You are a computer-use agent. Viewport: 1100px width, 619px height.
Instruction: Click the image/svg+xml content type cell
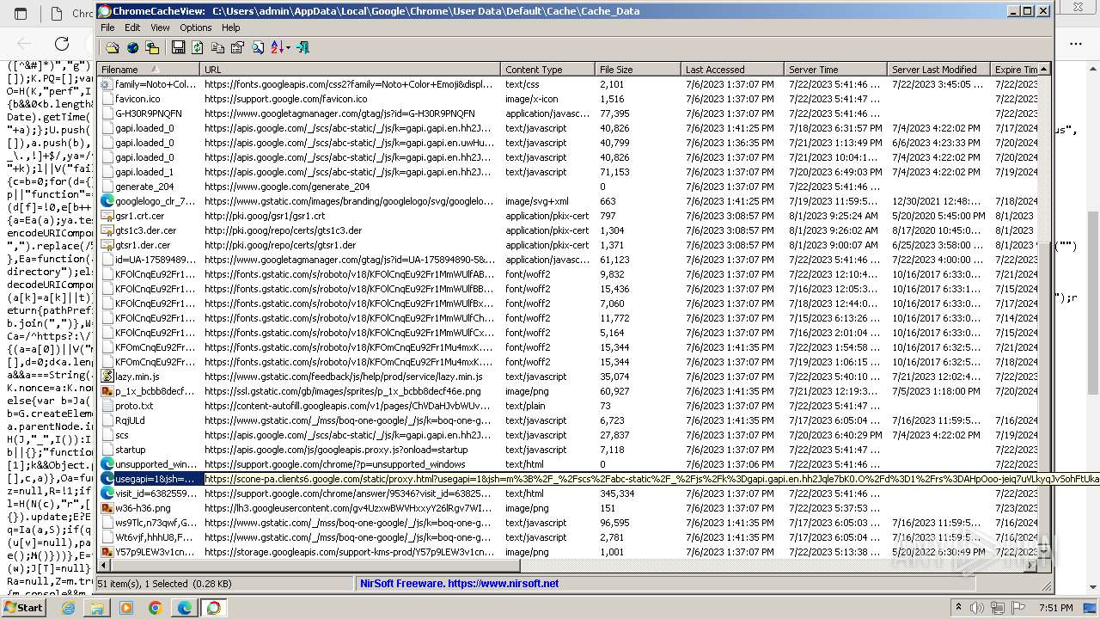coord(537,201)
